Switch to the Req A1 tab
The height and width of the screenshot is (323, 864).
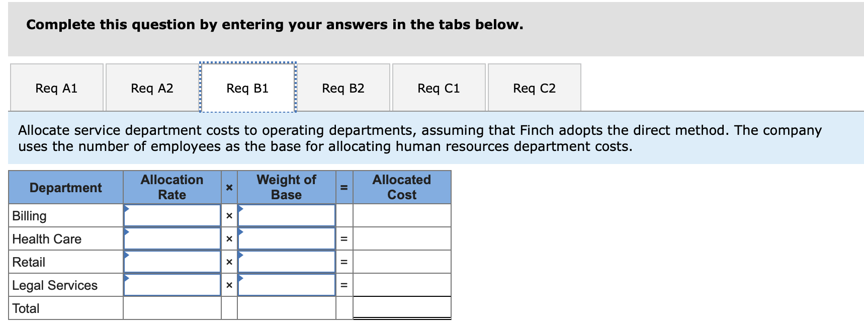point(57,88)
